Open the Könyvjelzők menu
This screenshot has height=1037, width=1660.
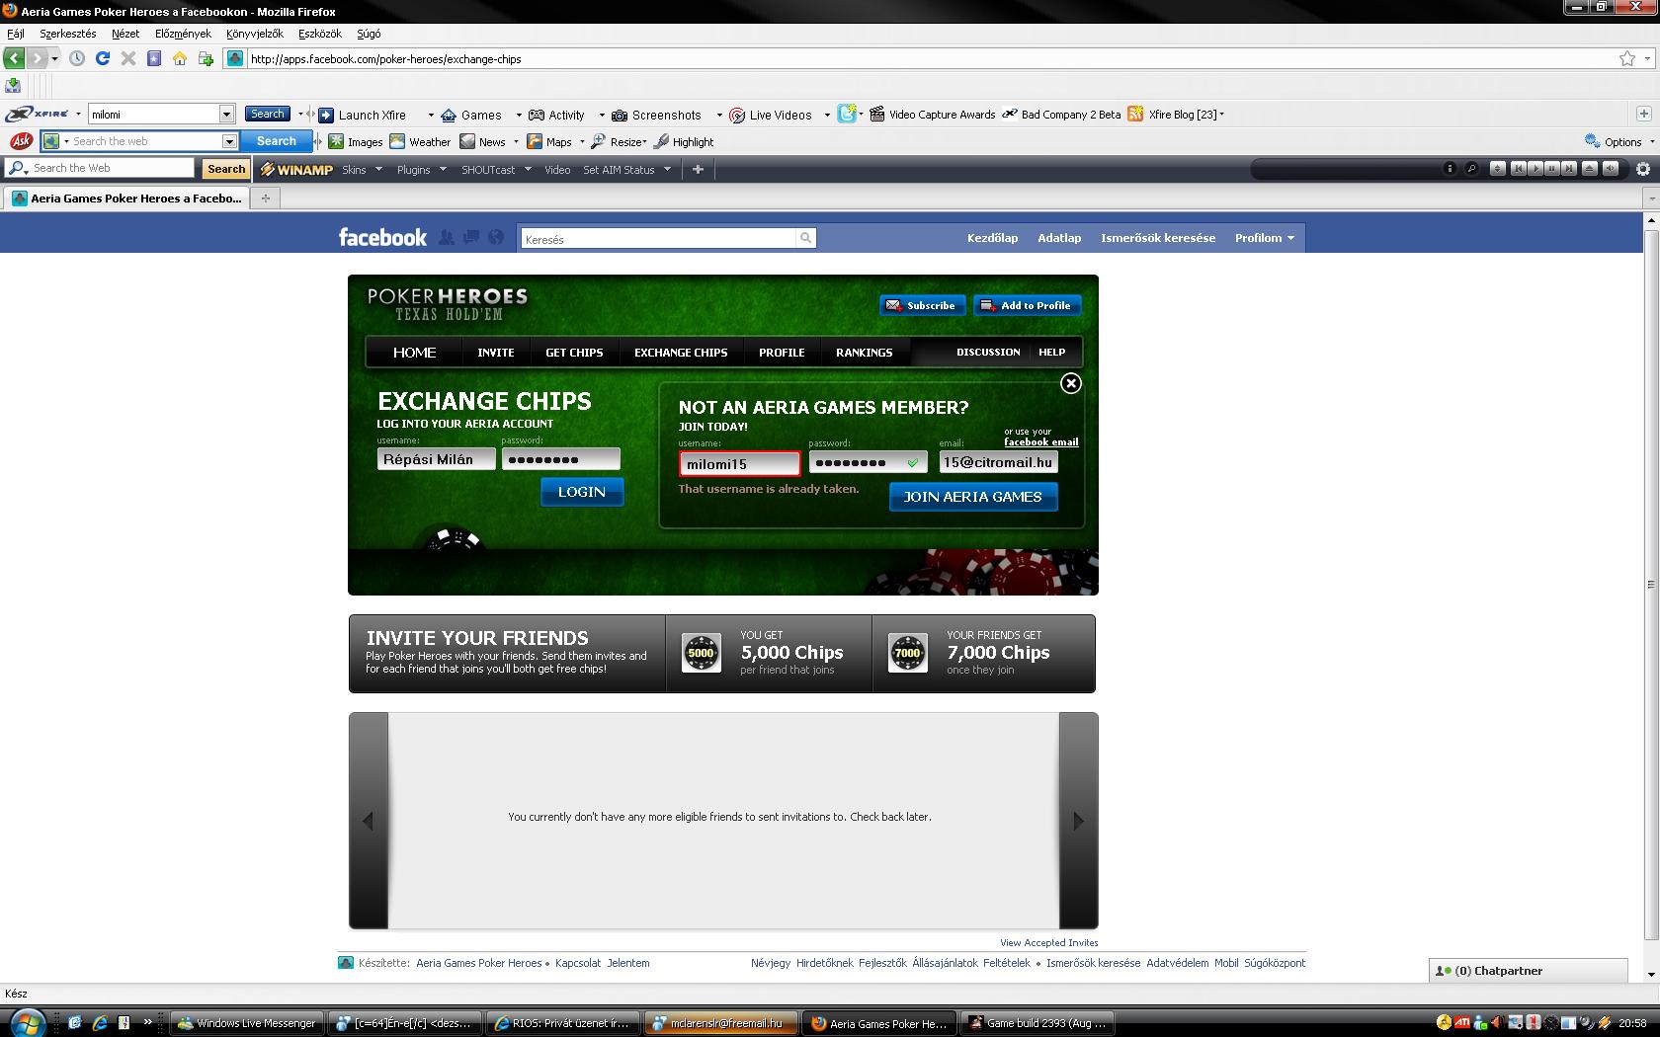(254, 34)
